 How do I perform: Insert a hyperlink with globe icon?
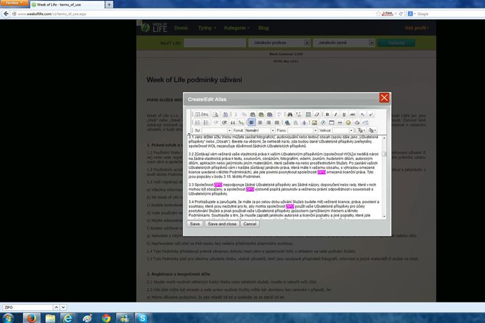tap(288, 122)
